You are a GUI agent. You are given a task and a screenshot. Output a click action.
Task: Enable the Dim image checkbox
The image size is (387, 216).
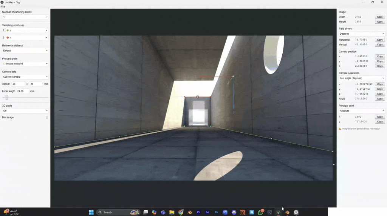click(x=47, y=117)
